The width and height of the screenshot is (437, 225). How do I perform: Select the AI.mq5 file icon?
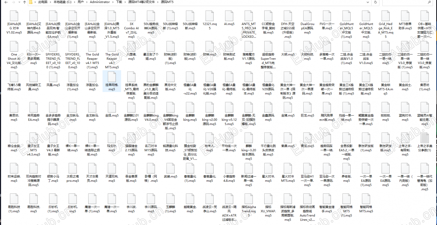click(x=229, y=16)
